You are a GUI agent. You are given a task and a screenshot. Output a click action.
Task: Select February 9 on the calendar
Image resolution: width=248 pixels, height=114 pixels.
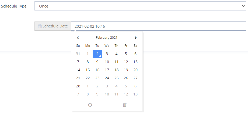(x=97, y=62)
